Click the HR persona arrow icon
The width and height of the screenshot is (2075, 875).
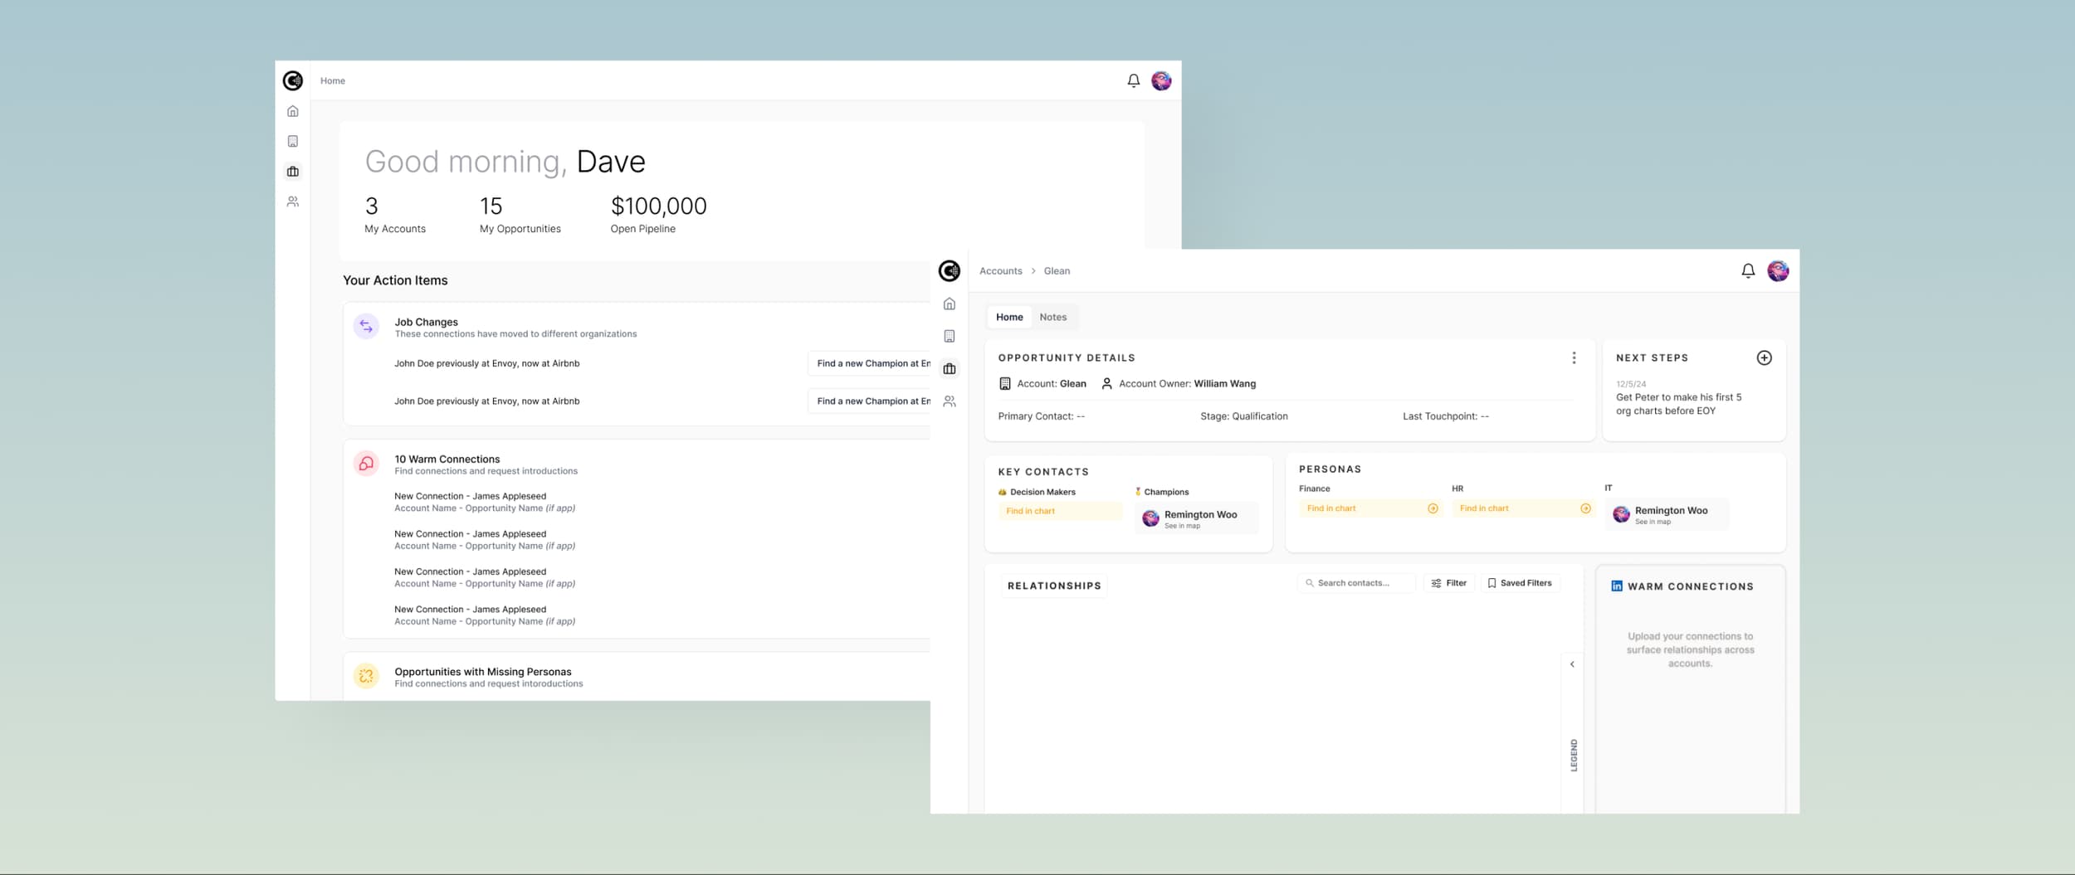pyautogui.click(x=1584, y=508)
